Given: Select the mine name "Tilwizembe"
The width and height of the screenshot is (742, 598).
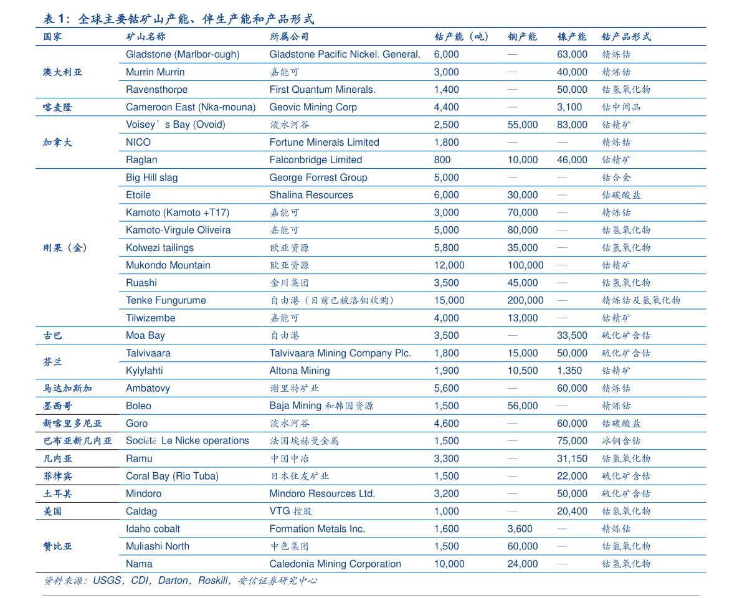Looking at the screenshot, I should (x=151, y=318).
